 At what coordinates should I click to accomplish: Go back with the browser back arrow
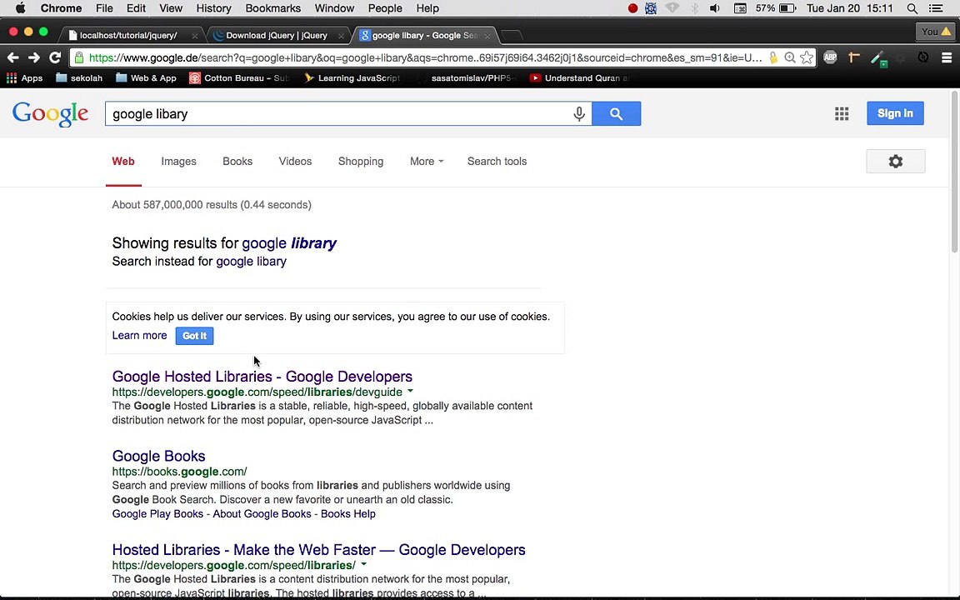point(12,57)
